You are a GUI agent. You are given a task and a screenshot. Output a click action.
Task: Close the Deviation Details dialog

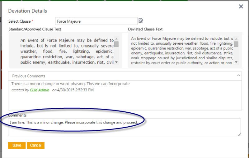pos(241,6)
